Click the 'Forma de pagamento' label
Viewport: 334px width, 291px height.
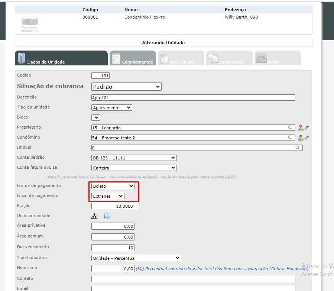(x=39, y=185)
